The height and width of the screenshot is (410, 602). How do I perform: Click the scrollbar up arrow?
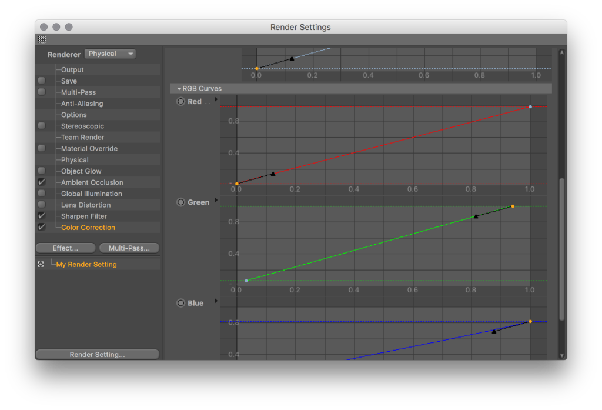561,52
